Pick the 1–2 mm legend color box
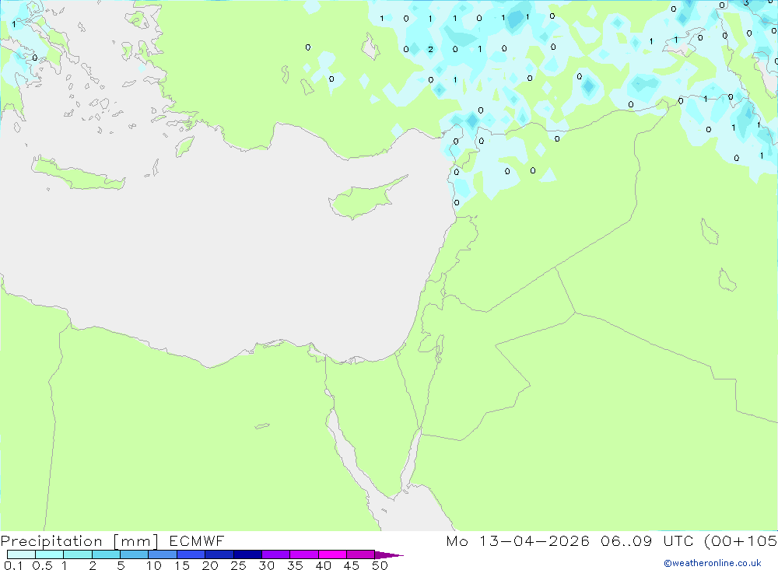Viewport: 778px width, 570px height. [78, 554]
